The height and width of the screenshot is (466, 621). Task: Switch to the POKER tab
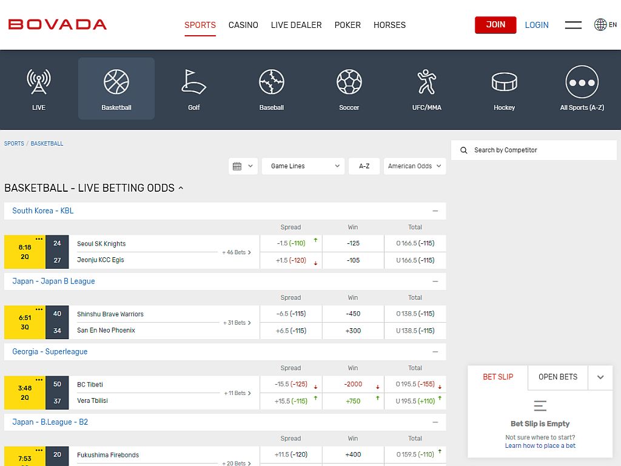347,25
